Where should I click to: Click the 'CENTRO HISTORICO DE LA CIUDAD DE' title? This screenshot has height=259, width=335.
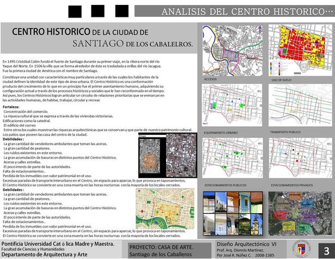point(80,32)
